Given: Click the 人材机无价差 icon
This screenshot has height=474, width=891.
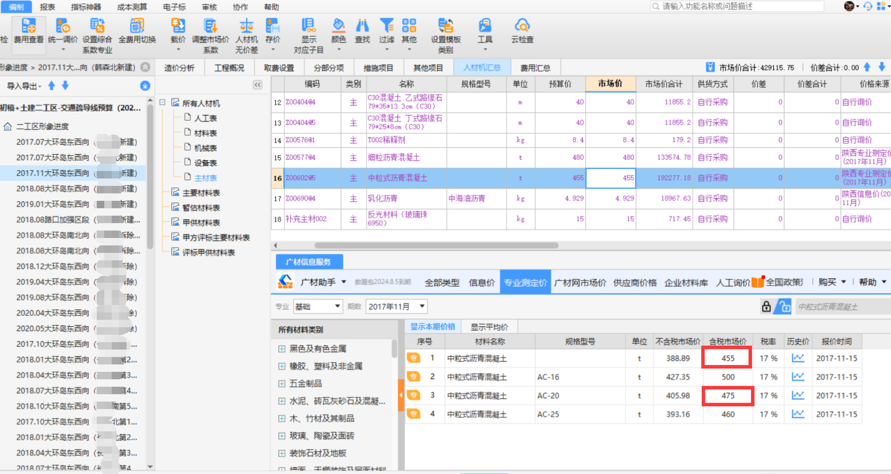Looking at the screenshot, I should pyautogui.click(x=247, y=36).
